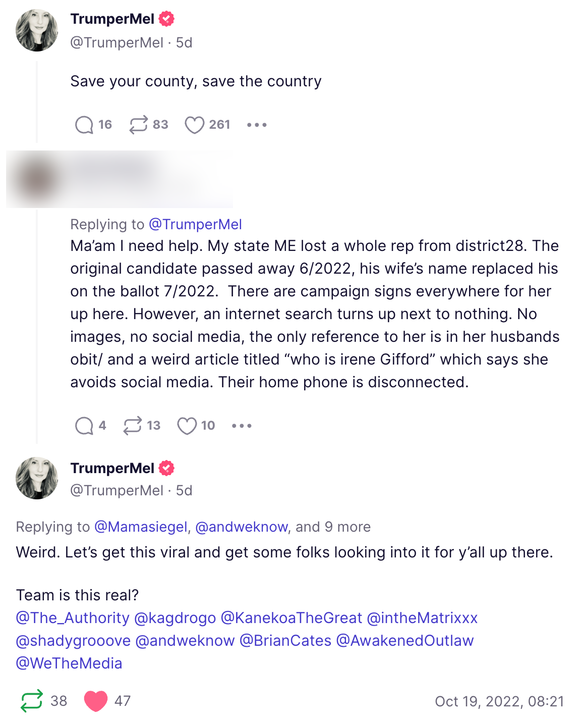This screenshot has height=719, width=583.
Task: Click verified badge on the bottom TrumperMel post
Action: point(166,468)
